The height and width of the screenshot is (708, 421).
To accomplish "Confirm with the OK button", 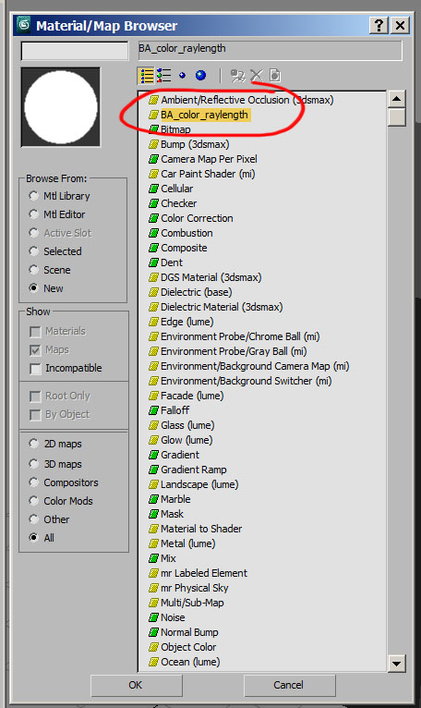I will (x=137, y=685).
